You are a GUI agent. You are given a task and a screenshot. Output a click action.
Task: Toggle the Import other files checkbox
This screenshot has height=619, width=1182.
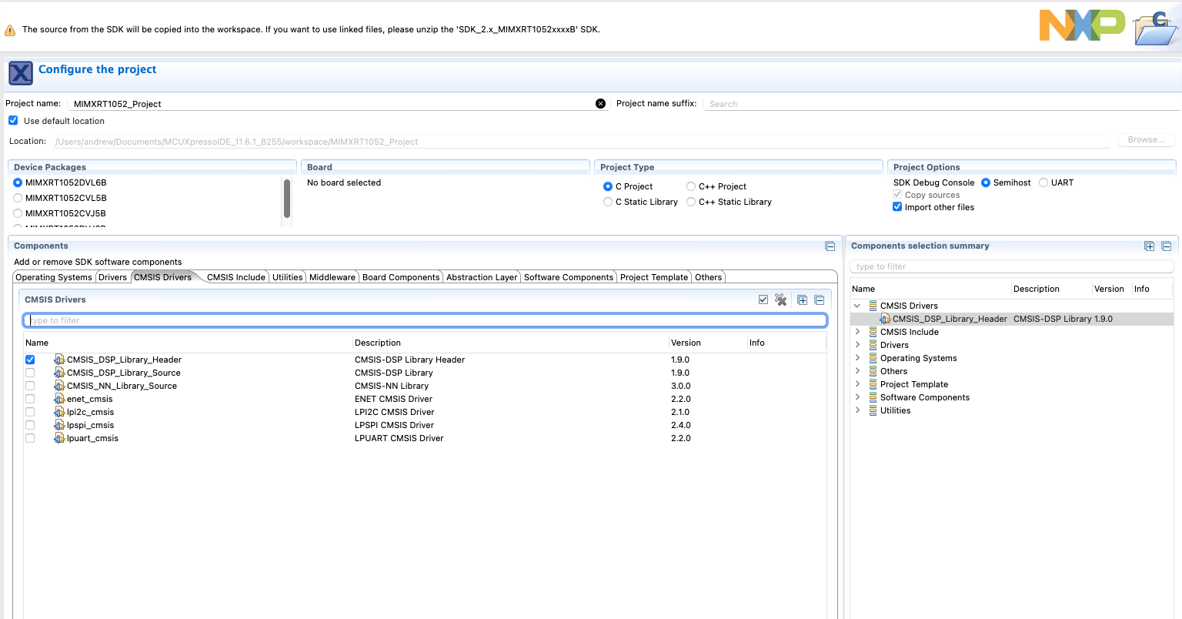pos(897,206)
